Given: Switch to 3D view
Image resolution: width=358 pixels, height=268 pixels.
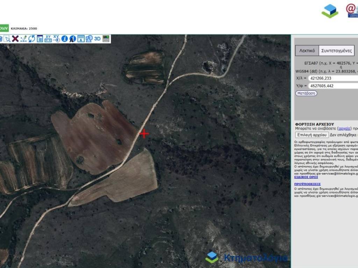Looking at the screenshot, I should point(98,39).
